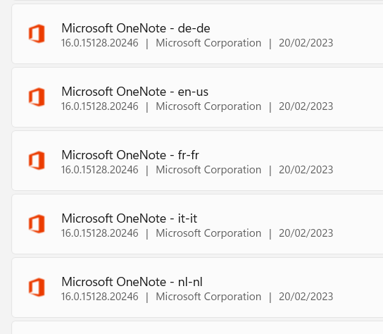
Task: Click the Office icon for OneNote nl-nl
Action: 37,287
